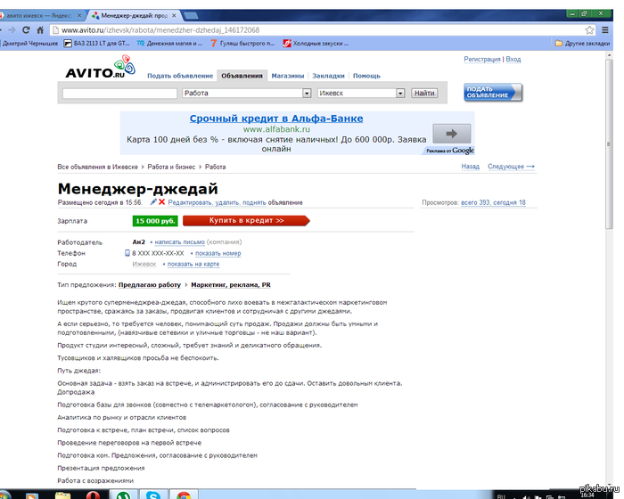Expand the 'Ижевск' city dropdown
This screenshot has height=499, width=624.
pyautogui.click(x=361, y=93)
